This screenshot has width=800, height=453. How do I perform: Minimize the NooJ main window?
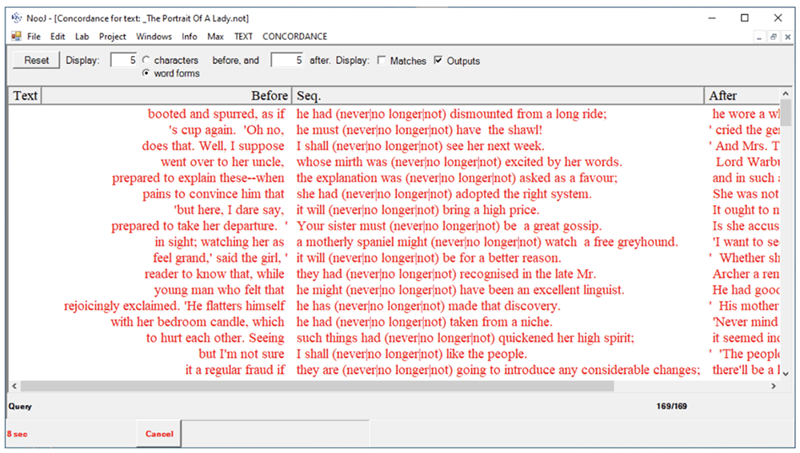click(712, 18)
